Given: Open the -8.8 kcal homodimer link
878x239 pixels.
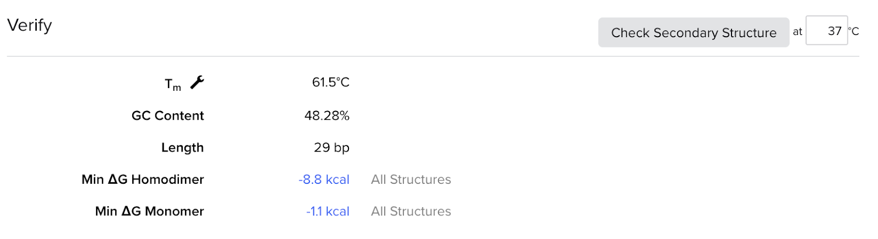Looking at the screenshot, I should coord(324,180).
